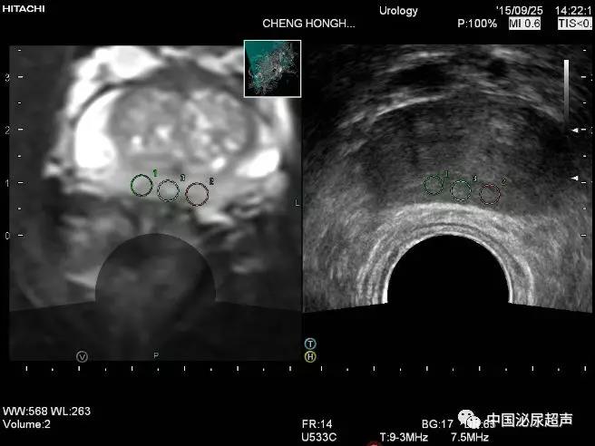Click depth scale number 0
This screenshot has width=595, height=446.
(7, 236)
